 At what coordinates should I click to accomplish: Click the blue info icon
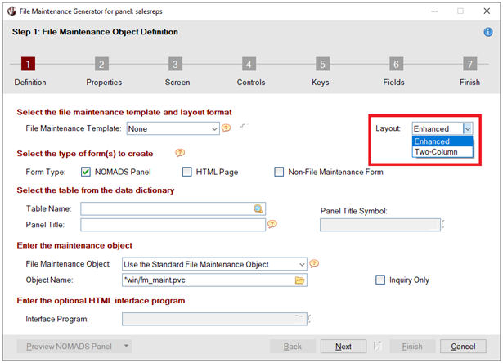coord(488,32)
